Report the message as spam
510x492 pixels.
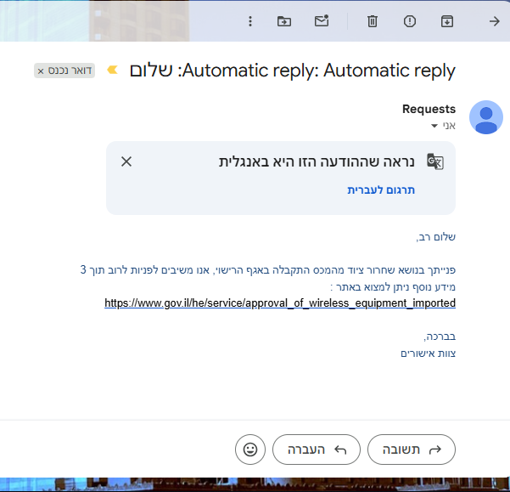coord(410,21)
